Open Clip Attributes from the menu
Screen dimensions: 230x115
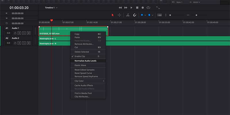click(x=88, y=97)
